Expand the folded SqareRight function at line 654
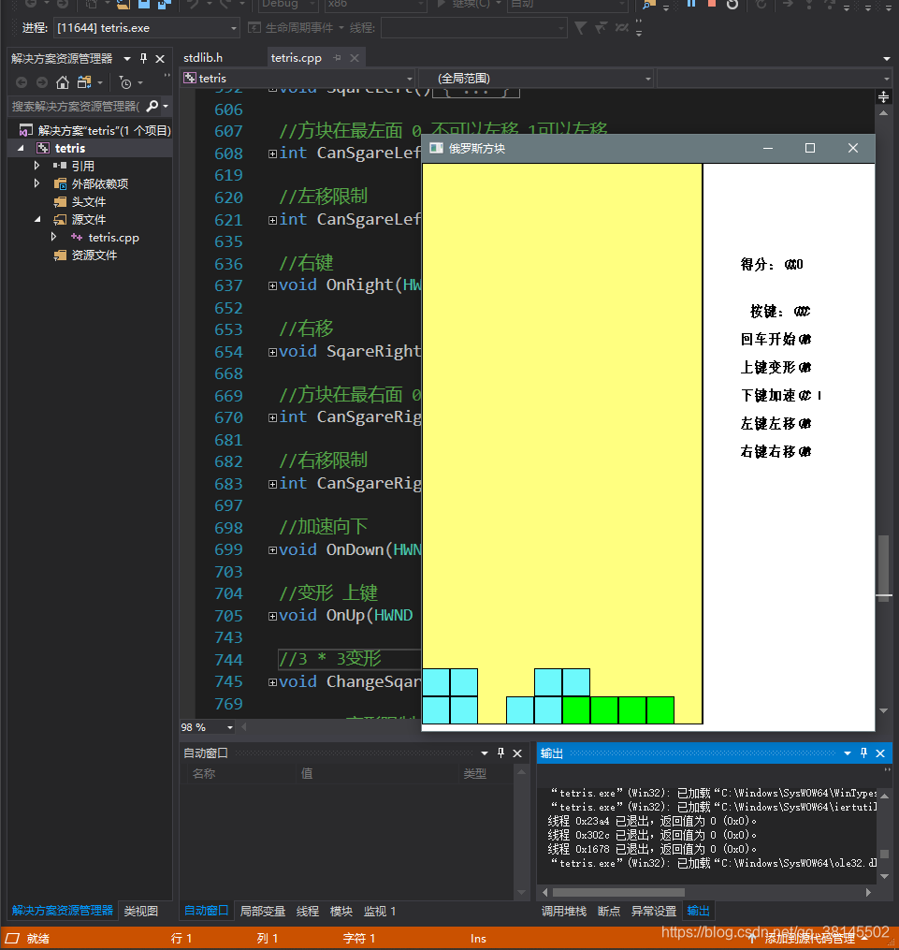The image size is (899, 950). pyautogui.click(x=272, y=352)
